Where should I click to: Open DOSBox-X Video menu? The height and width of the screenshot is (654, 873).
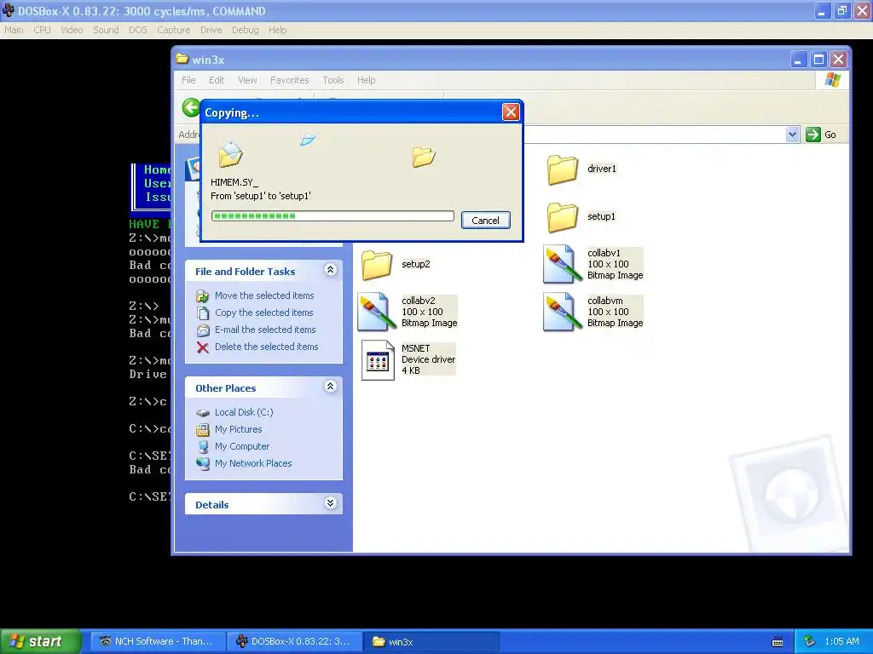72,30
